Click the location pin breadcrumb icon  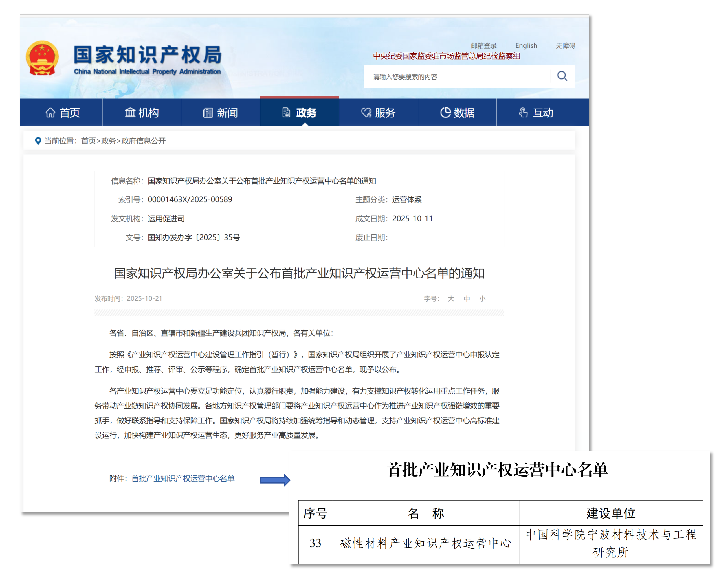click(38, 141)
